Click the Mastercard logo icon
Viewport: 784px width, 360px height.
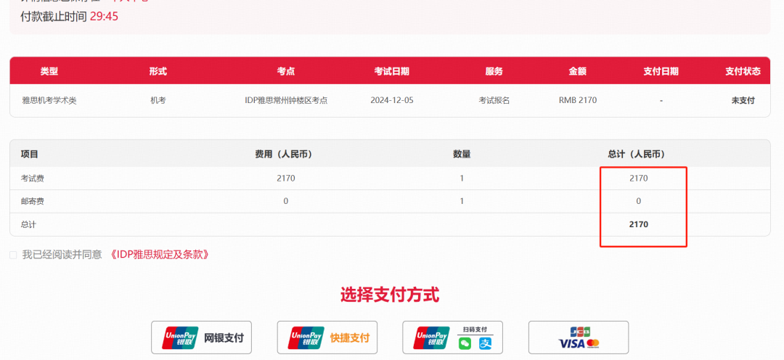593,343
